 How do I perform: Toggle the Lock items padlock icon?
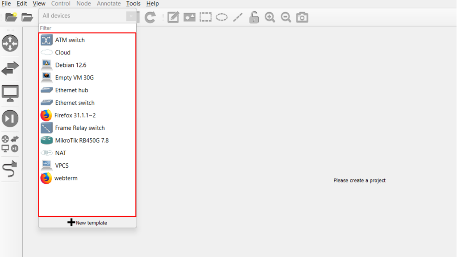[x=254, y=17]
